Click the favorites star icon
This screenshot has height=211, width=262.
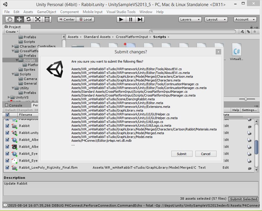(255, 32)
